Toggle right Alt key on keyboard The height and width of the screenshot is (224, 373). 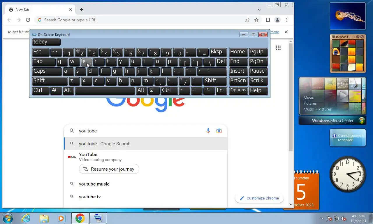click(142, 91)
